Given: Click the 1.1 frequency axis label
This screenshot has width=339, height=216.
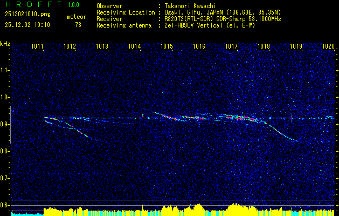Looking at the screenshot, I should (x=4, y=70).
